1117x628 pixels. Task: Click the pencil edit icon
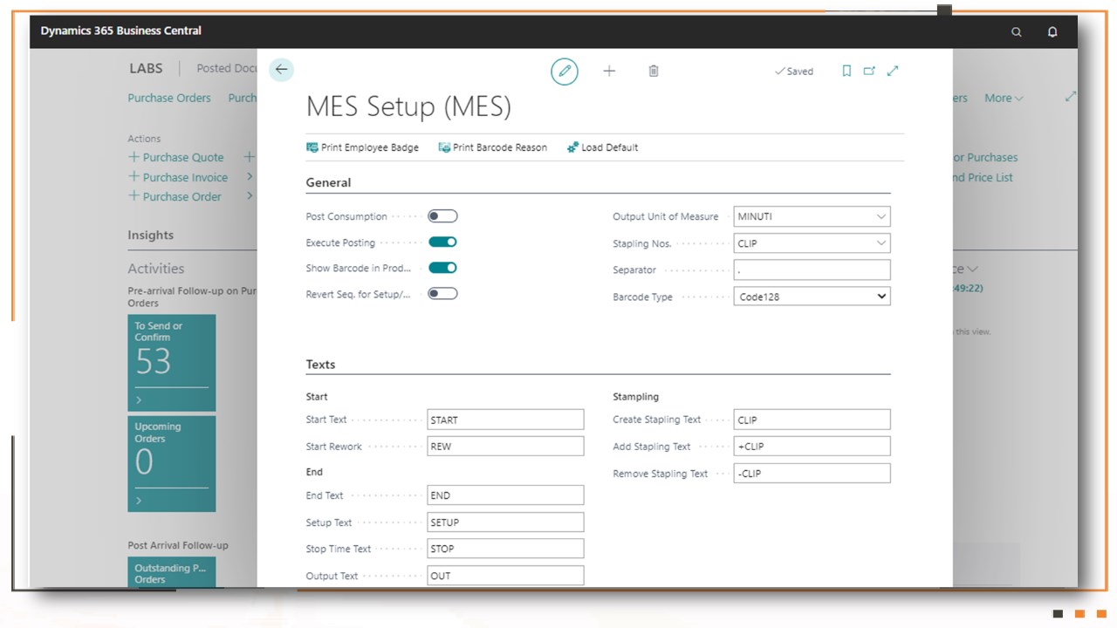pos(565,71)
